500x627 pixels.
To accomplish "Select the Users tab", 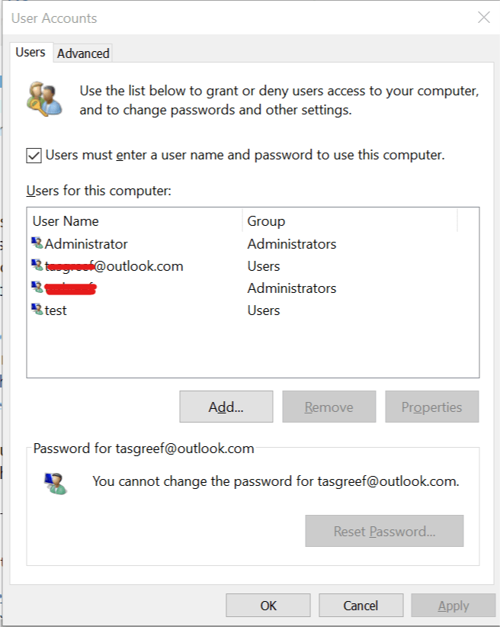I will pos(30,52).
